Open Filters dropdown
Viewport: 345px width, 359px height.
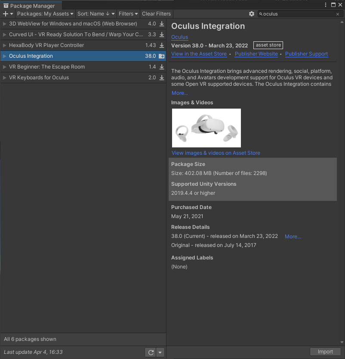click(128, 14)
